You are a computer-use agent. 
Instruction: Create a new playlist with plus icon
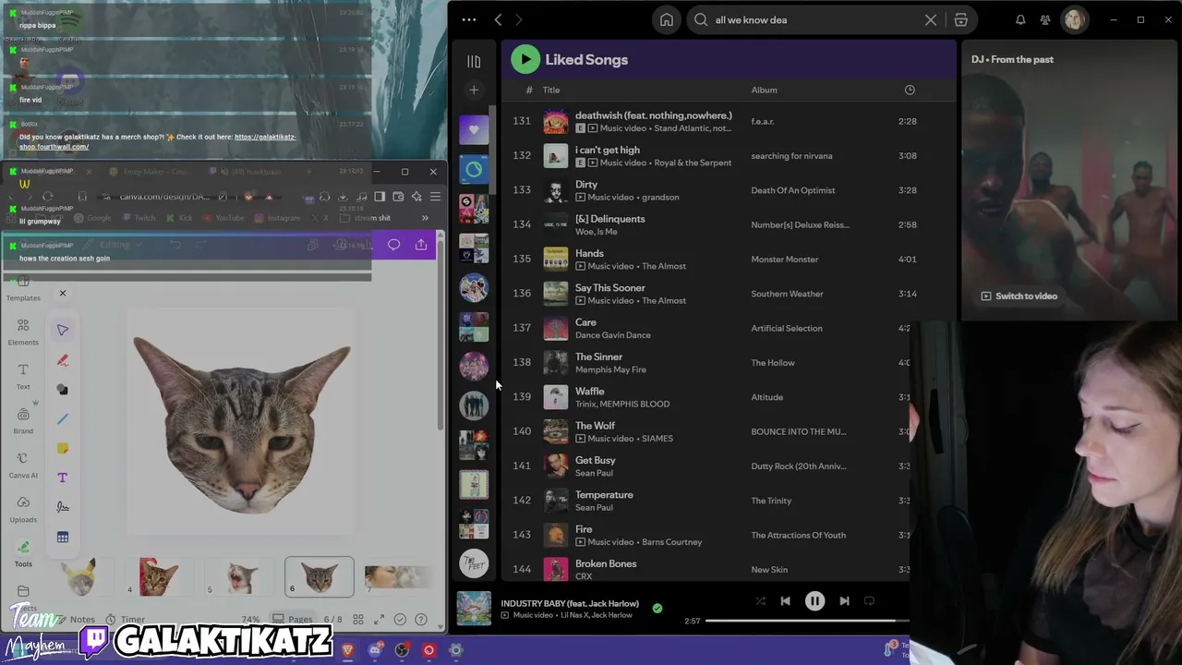click(474, 90)
